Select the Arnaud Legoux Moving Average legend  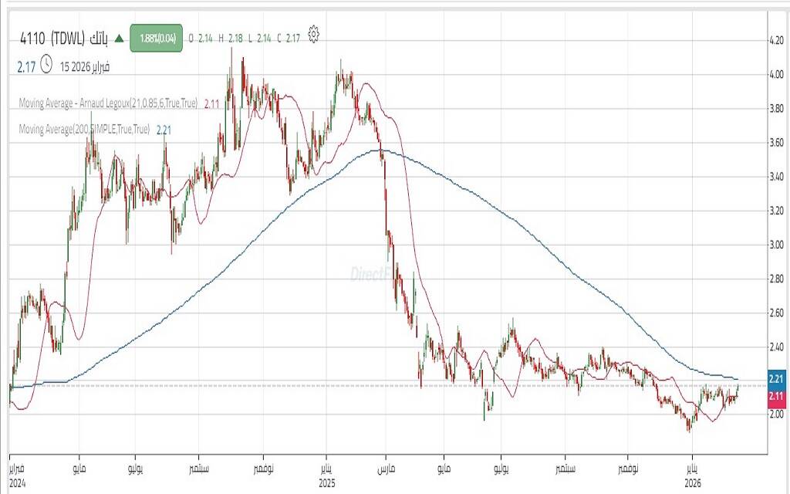click(109, 102)
